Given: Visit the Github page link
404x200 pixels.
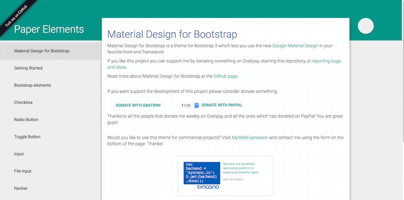Looking at the screenshot, I should coord(225,76).
